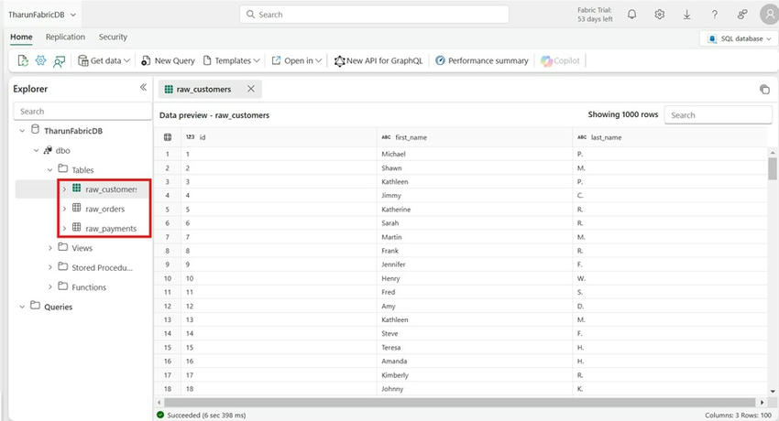Open the Get data dropdown
779x421 pixels.
coord(104,60)
